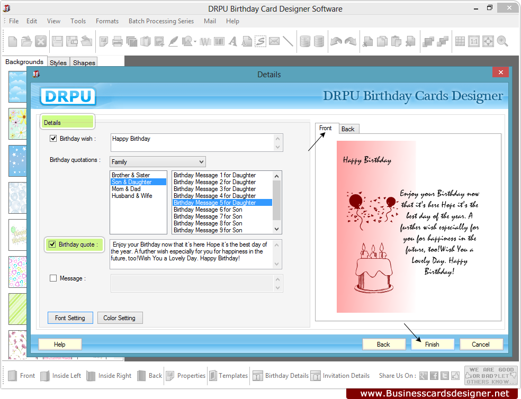The height and width of the screenshot is (399, 521).
Task: Enable the Message checkbox
Action: click(x=53, y=278)
